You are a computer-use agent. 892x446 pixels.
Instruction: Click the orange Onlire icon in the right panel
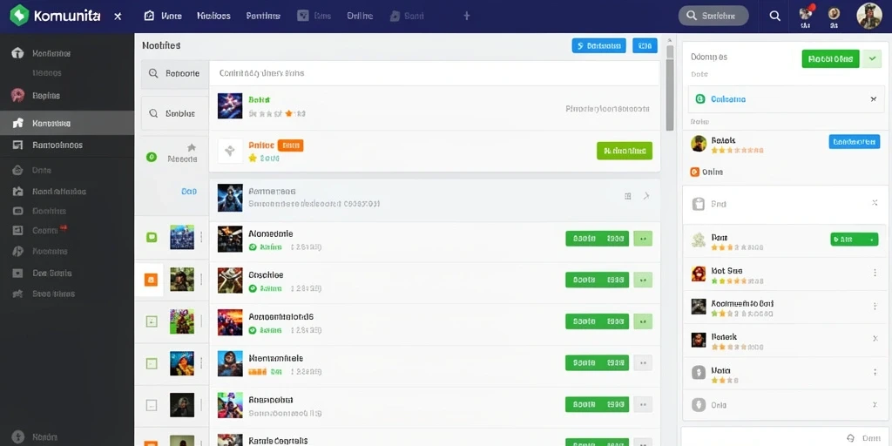(694, 172)
